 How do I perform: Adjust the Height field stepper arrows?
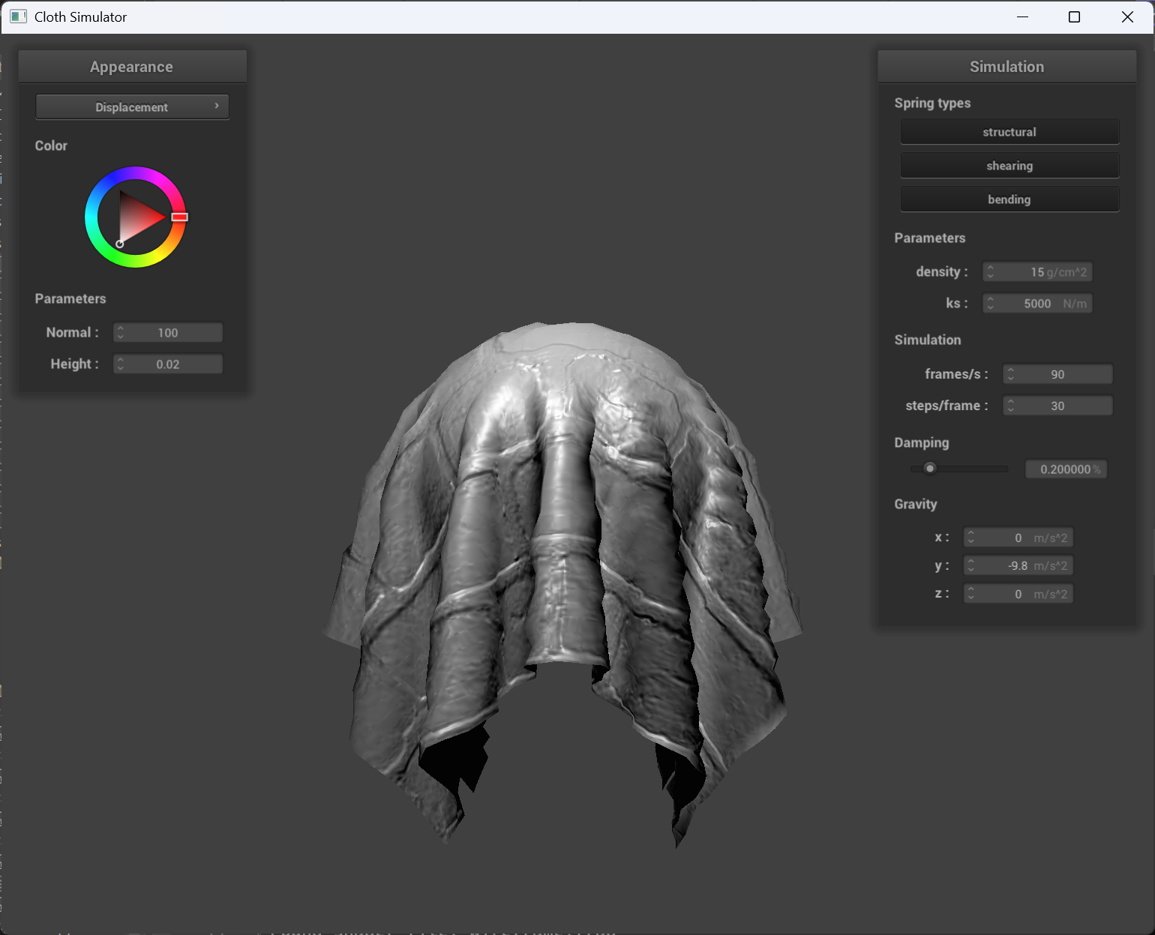(x=121, y=364)
